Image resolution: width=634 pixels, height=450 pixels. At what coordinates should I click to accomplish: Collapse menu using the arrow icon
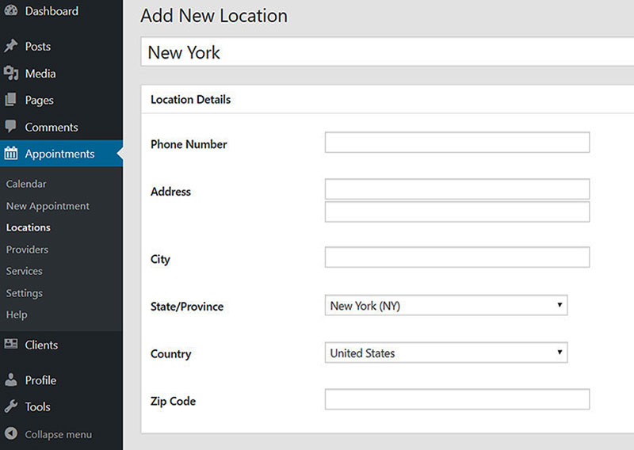coord(11,433)
